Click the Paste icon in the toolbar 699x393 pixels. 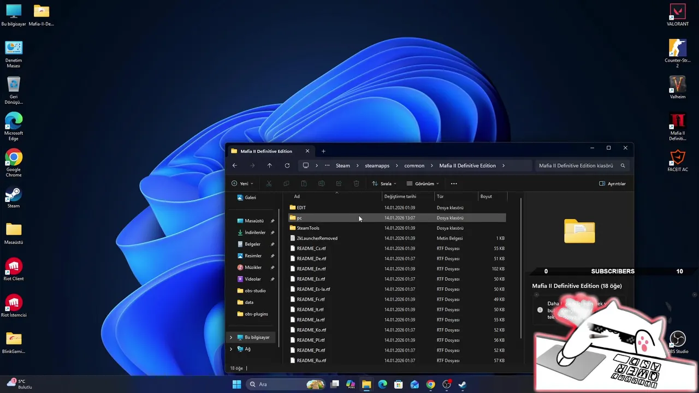pyautogui.click(x=304, y=183)
